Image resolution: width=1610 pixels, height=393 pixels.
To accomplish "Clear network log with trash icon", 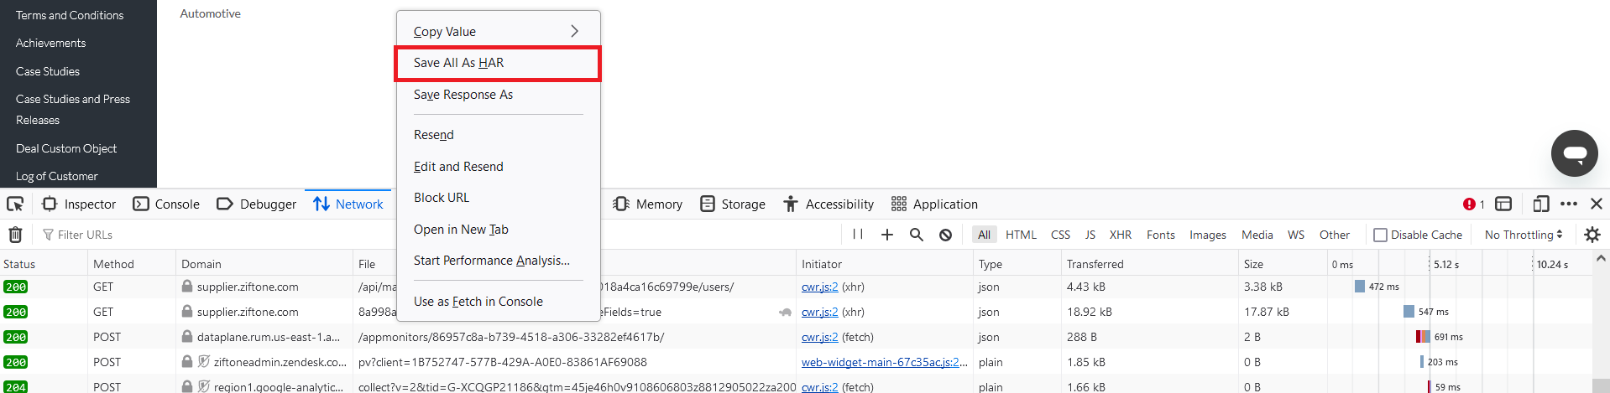I will click(15, 235).
